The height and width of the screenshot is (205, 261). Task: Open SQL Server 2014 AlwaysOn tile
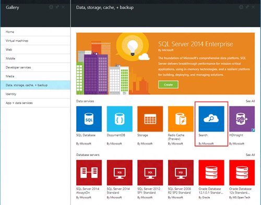(x=89, y=173)
